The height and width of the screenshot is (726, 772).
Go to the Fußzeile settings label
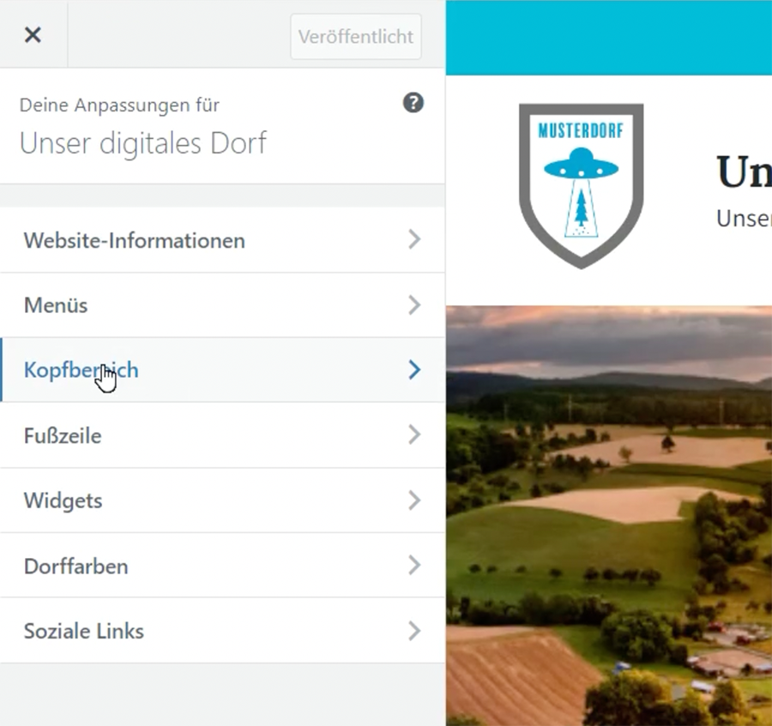pyautogui.click(x=63, y=436)
